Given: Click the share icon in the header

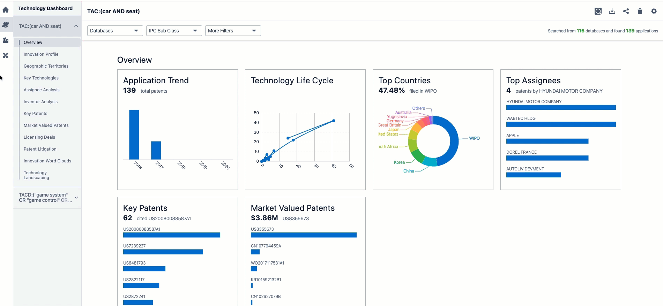Looking at the screenshot, I should coord(626,11).
